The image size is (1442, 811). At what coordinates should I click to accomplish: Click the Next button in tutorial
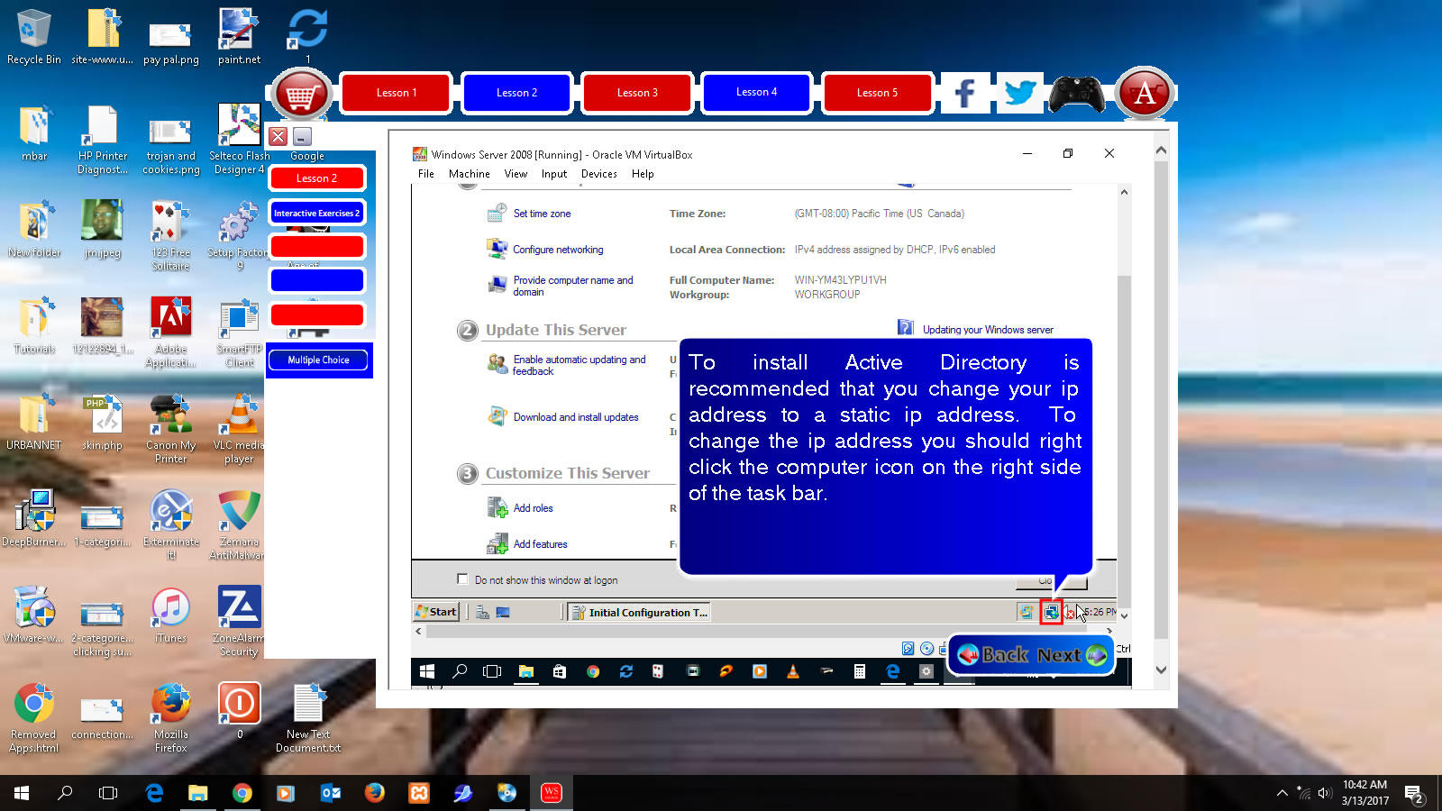coord(1070,655)
